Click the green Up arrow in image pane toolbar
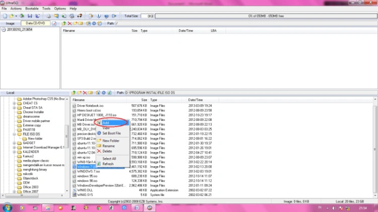 (x=64, y=23)
